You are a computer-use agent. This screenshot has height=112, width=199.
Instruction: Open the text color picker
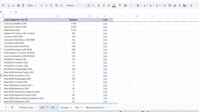(114, 6)
